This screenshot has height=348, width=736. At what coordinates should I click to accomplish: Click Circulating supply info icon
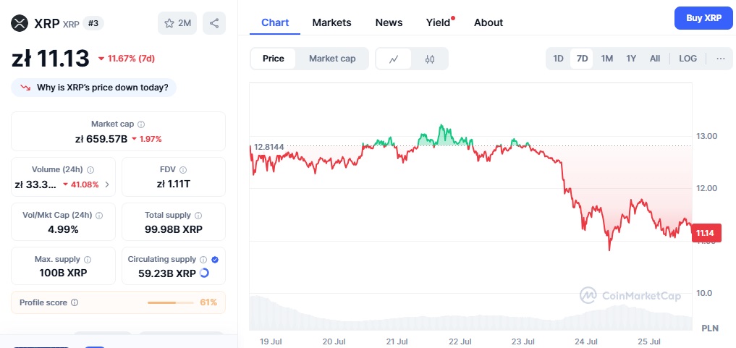tap(203, 259)
